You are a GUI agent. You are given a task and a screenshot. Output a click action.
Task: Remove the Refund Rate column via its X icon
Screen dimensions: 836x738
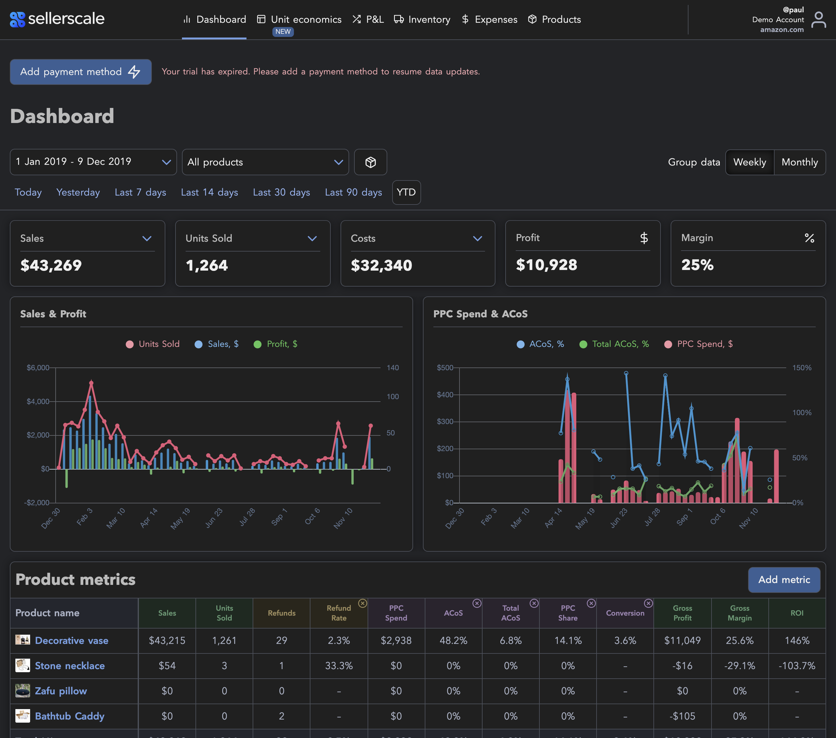point(362,603)
